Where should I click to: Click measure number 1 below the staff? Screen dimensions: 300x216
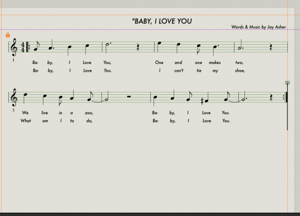pyautogui.click(x=13, y=60)
